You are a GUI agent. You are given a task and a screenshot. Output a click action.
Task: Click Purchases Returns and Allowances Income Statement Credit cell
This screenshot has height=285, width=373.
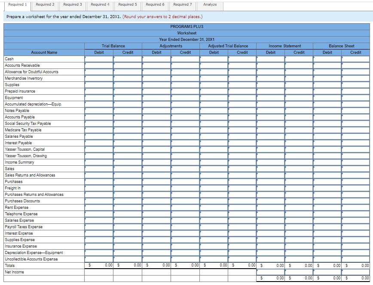tap(299, 195)
